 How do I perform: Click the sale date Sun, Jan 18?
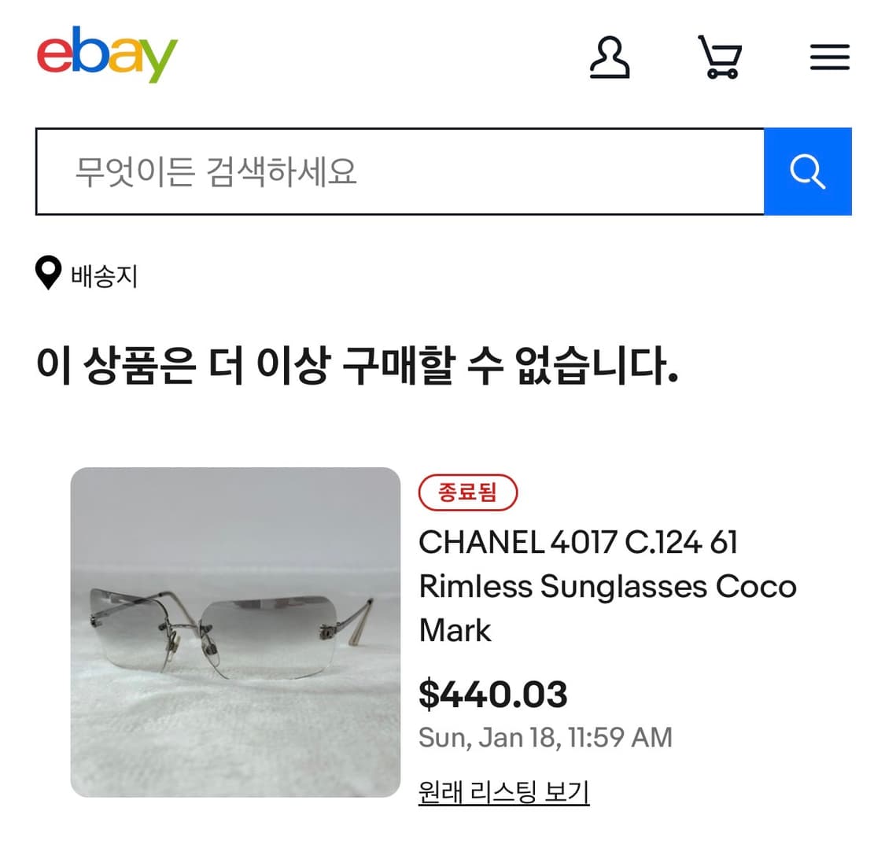tap(546, 738)
